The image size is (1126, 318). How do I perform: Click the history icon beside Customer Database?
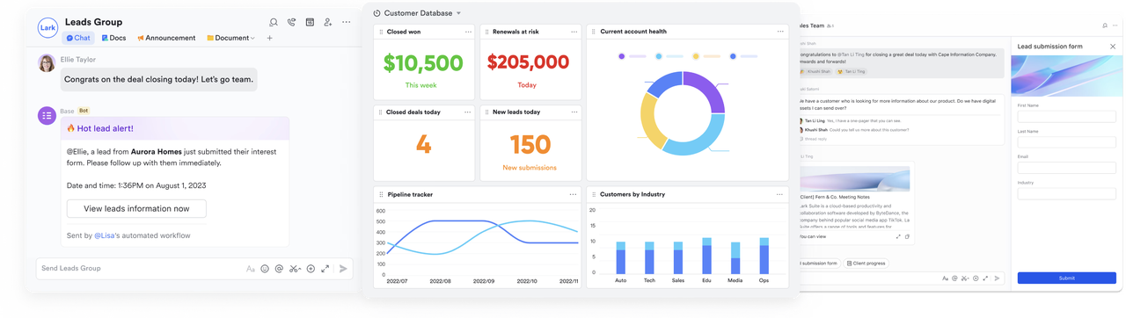click(377, 13)
